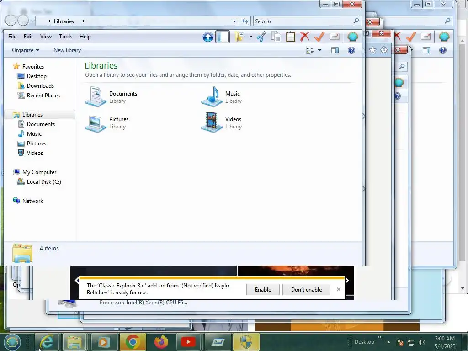Open the Tools menu
Image resolution: width=468 pixels, height=351 pixels.
coord(65,37)
